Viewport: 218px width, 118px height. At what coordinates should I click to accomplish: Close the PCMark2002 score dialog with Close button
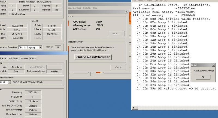[x=118, y=67]
